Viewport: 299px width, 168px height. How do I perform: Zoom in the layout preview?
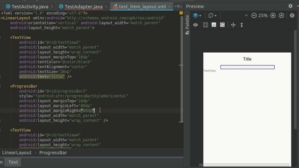pos(273,15)
